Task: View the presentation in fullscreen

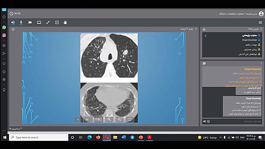Action: (130, 119)
